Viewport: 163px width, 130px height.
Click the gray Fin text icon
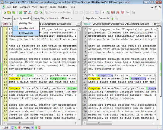click(x=127, y=13)
